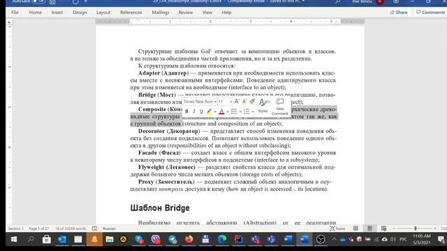Open numbering style dropdown arrow
This screenshot has height=251, width=447.
(x=253, y=112)
